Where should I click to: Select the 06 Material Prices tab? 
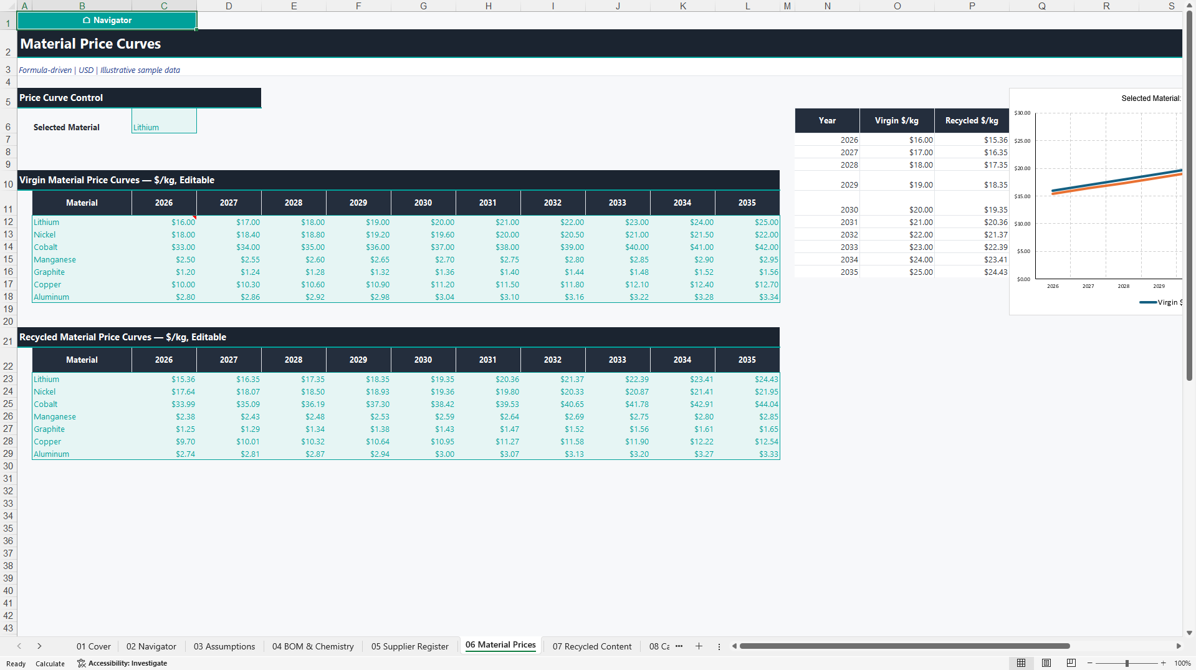coord(500,645)
